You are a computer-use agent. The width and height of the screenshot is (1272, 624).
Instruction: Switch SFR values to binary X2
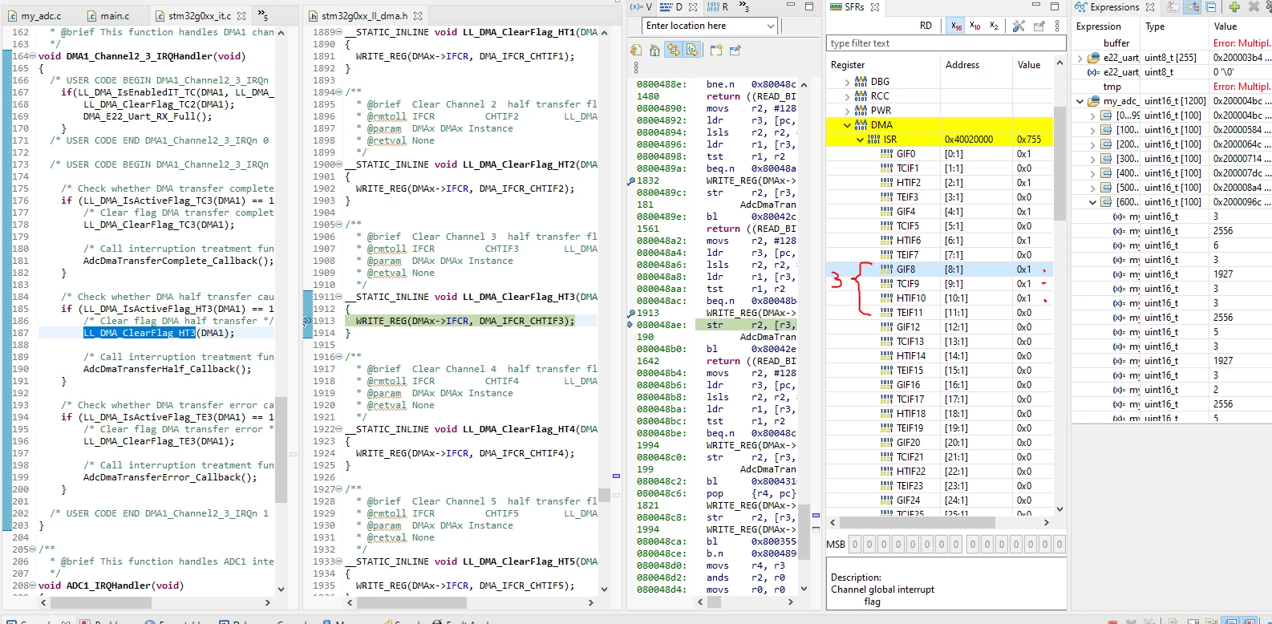coord(994,26)
